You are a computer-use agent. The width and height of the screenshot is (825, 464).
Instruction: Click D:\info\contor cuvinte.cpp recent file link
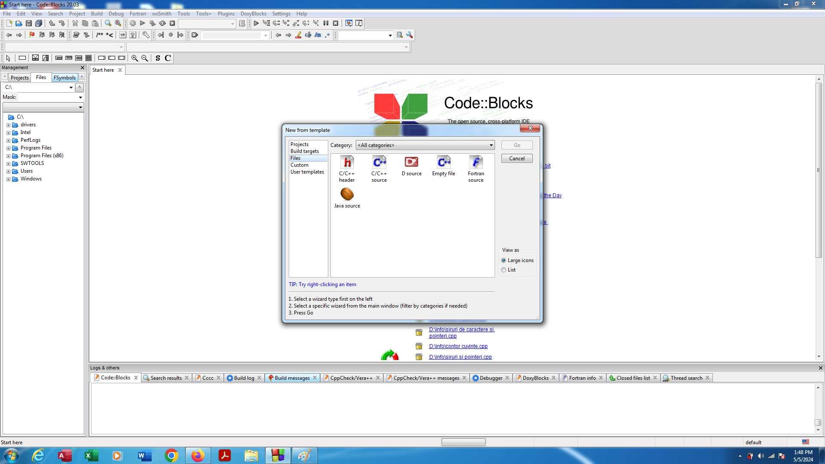point(458,345)
